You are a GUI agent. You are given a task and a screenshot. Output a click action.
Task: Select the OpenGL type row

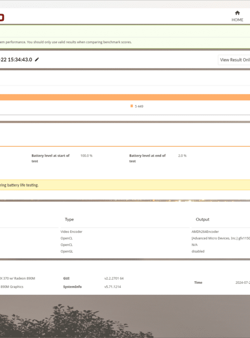coord(67,251)
